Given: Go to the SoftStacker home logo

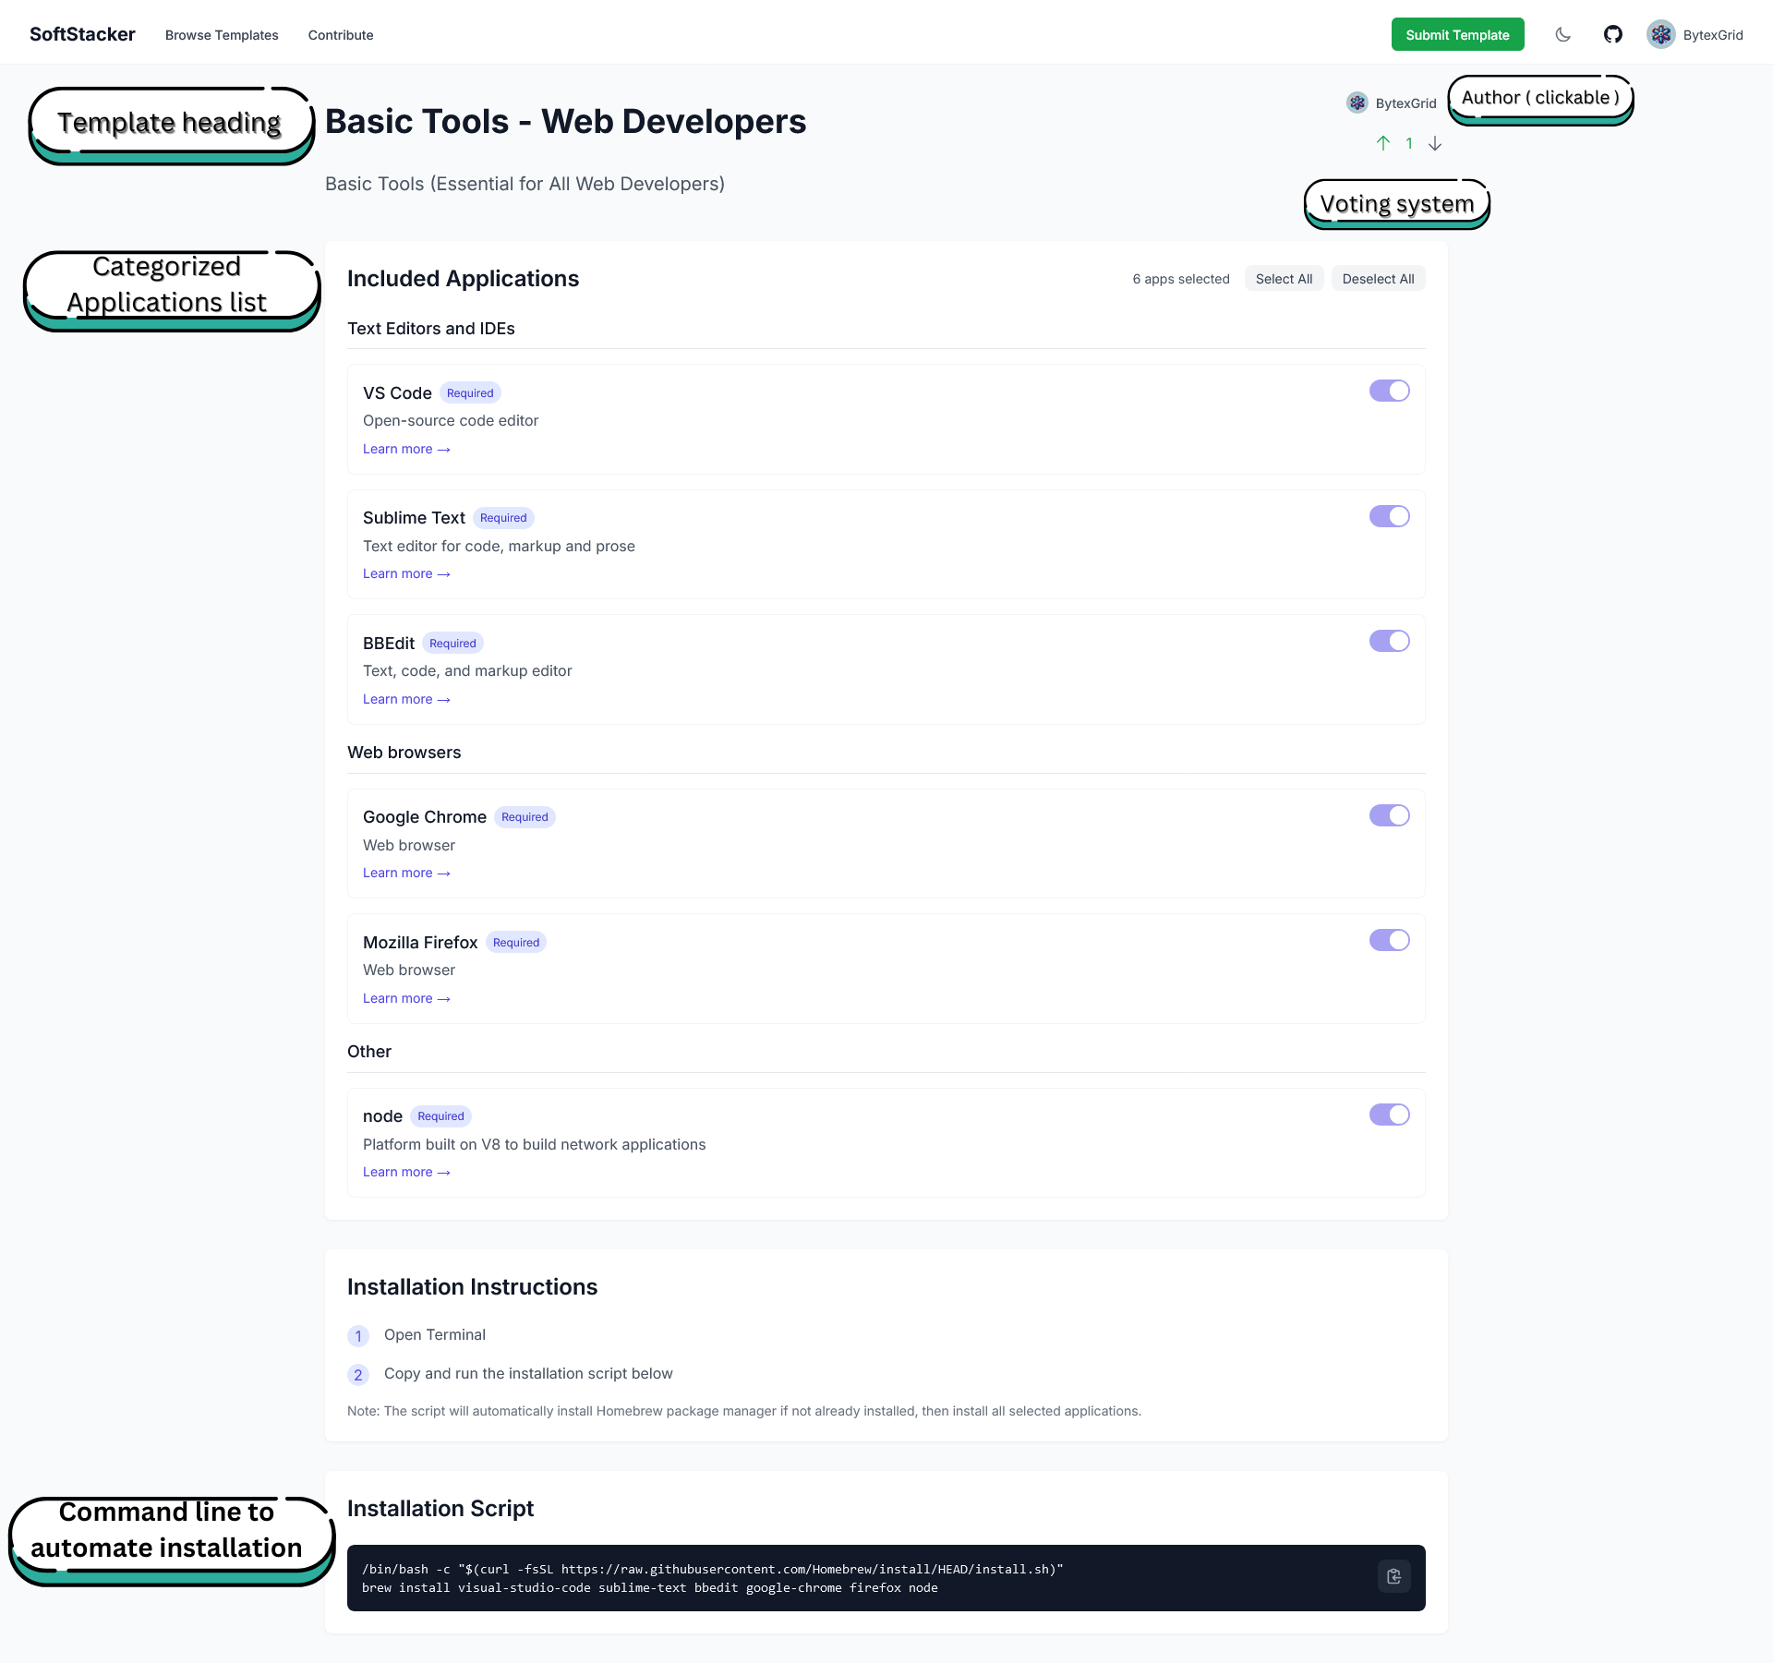Looking at the screenshot, I should click(x=82, y=34).
